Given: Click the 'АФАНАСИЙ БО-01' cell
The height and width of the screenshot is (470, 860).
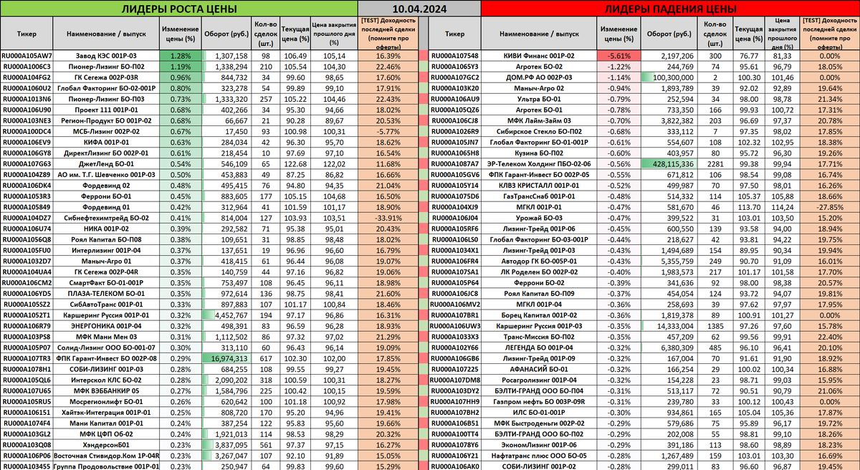Looking at the screenshot, I should tap(540, 369).
